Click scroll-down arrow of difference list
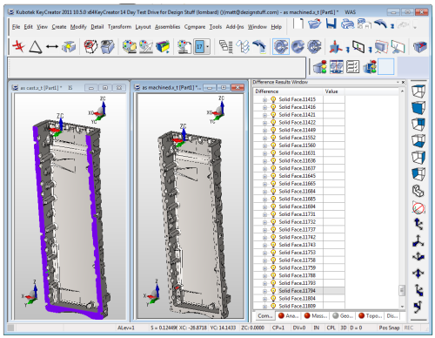 pos(402,307)
